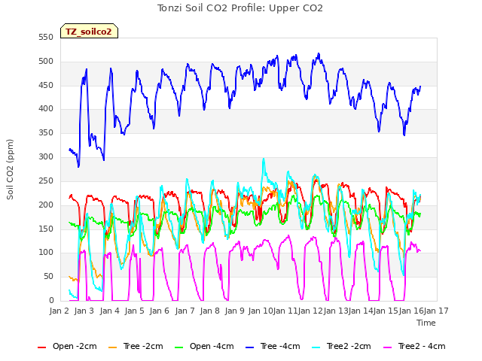Click the blue Tree -4cm dip below 300 ppm

78,166
